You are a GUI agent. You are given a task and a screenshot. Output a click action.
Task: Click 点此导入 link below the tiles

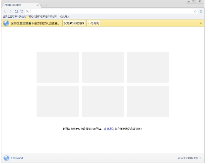pyautogui.click(x=109, y=129)
